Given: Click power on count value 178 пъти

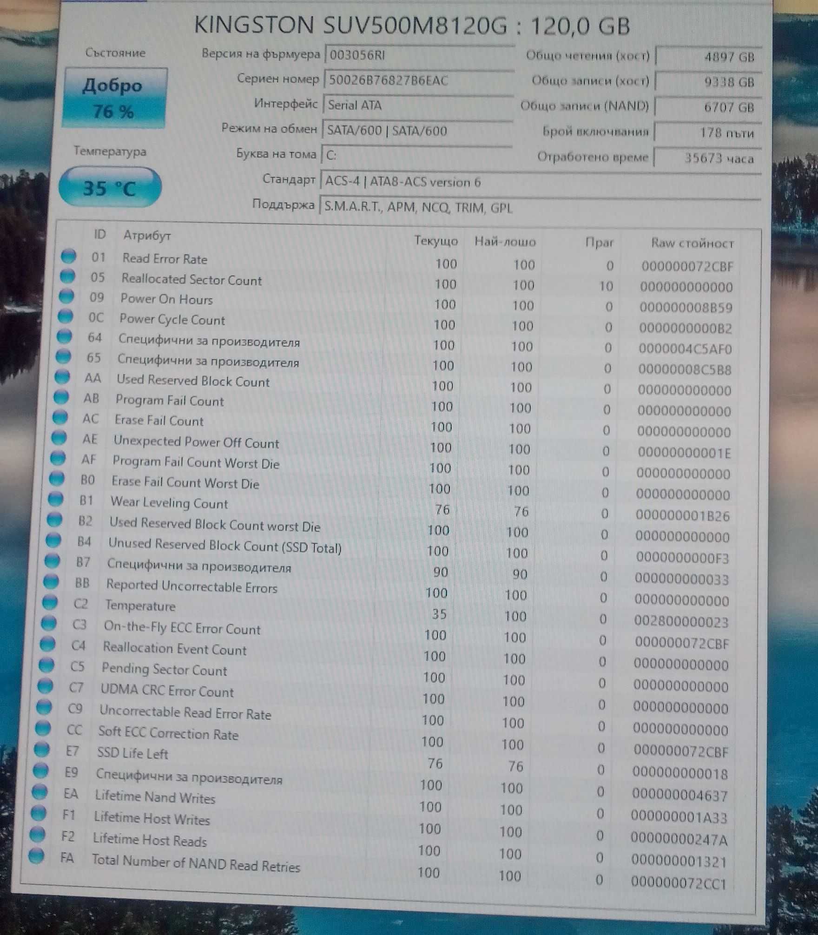Looking at the screenshot, I should pos(707,133).
